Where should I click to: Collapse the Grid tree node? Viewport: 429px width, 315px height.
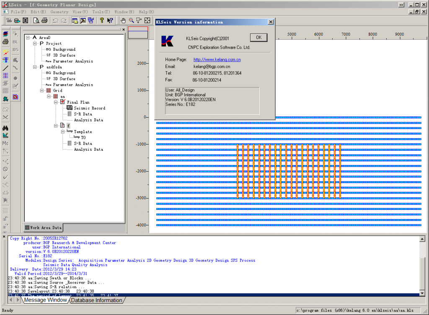point(42,90)
